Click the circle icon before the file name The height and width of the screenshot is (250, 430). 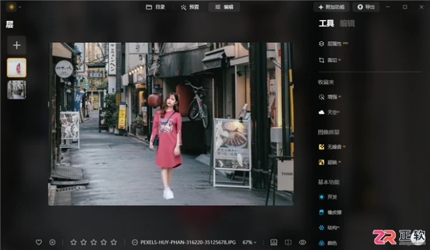135,242
